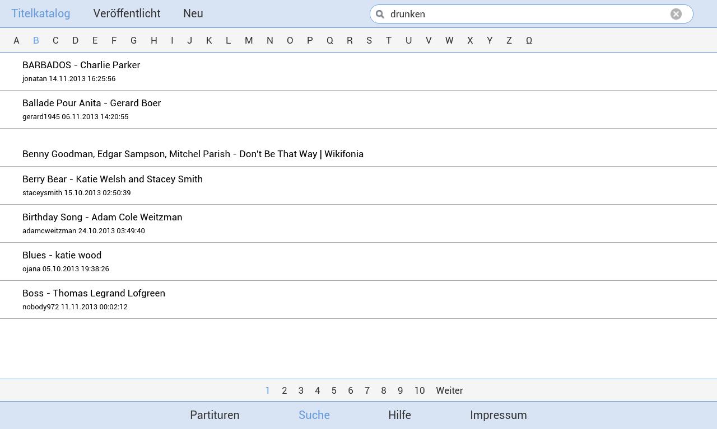Select letter I in the alphabet bar
The height and width of the screenshot is (429, 717).
(172, 40)
